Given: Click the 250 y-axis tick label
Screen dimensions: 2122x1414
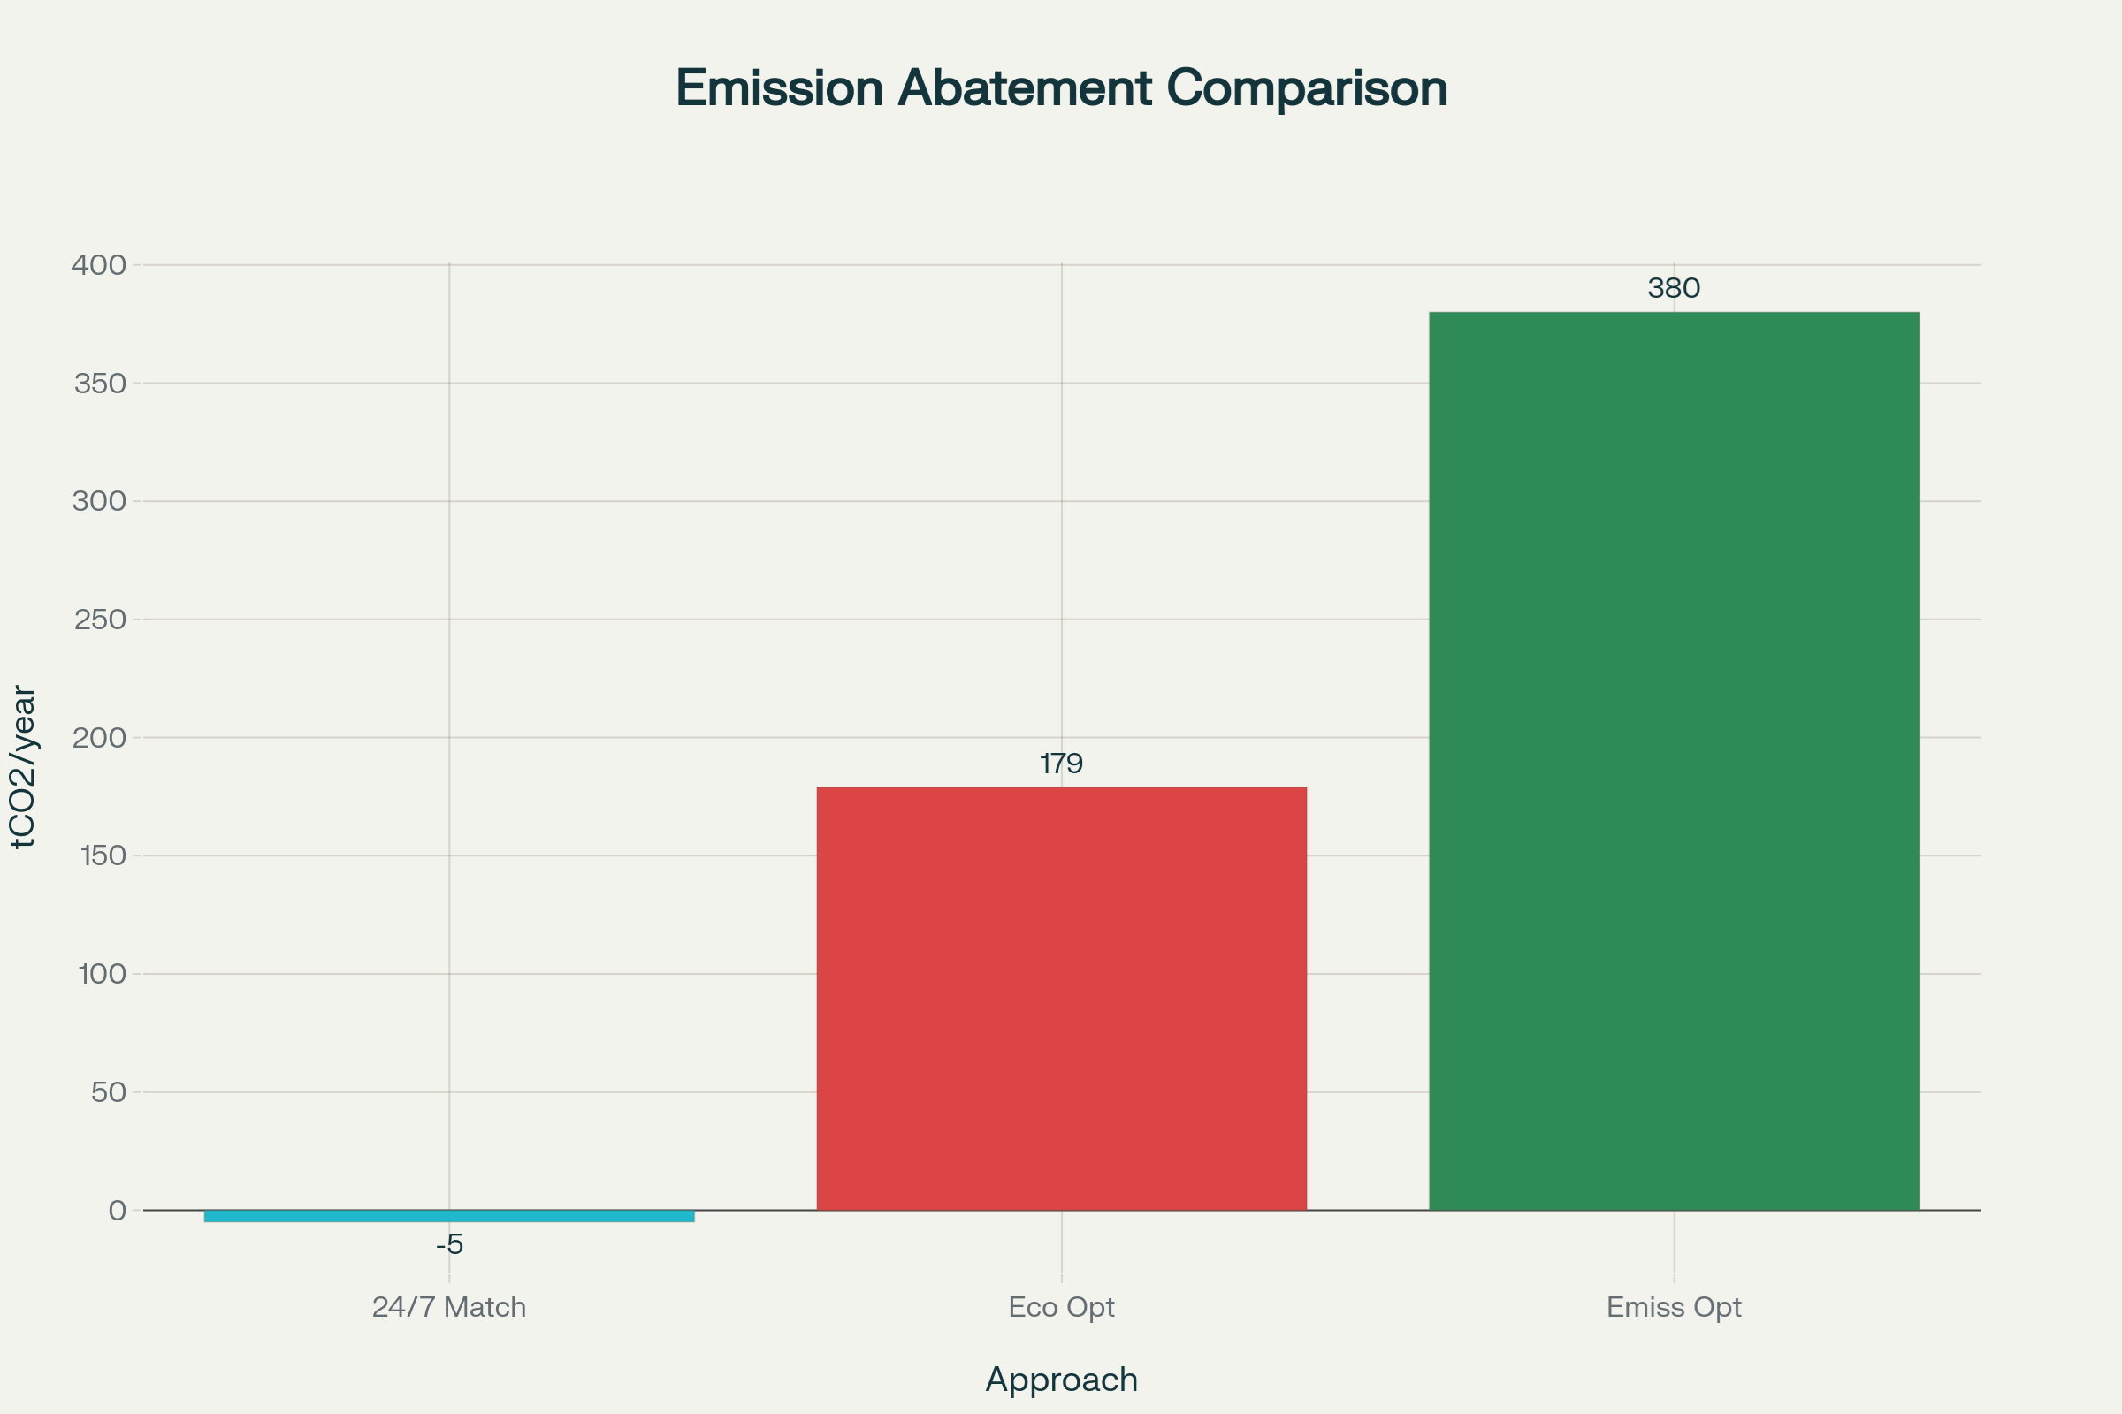Looking at the screenshot, I should point(100,620).
